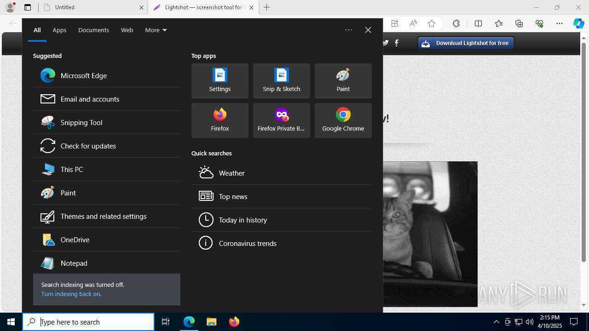Open Edge Settings and more menu

(x=560, y=23)
